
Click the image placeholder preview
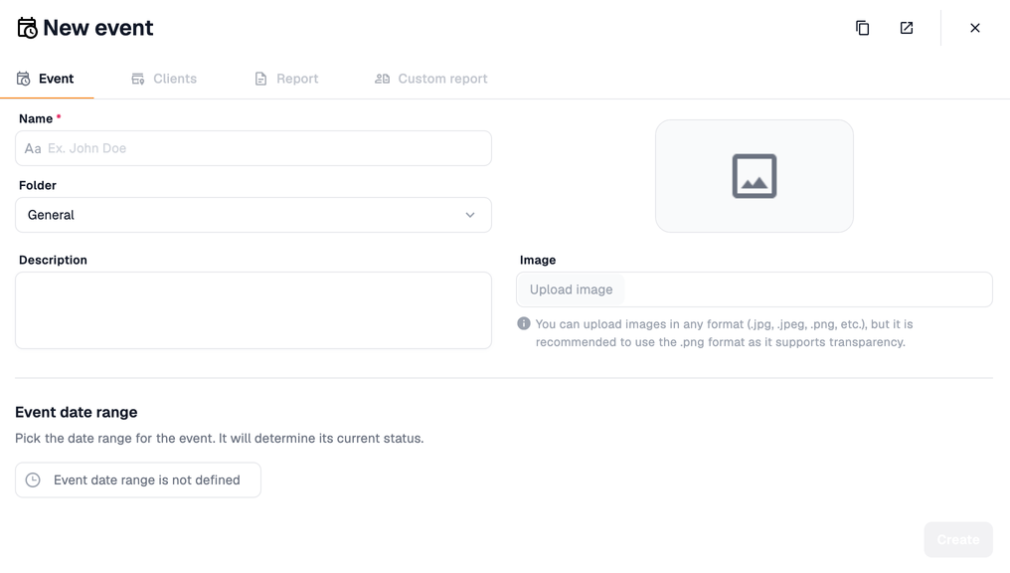tap(754, 176)
